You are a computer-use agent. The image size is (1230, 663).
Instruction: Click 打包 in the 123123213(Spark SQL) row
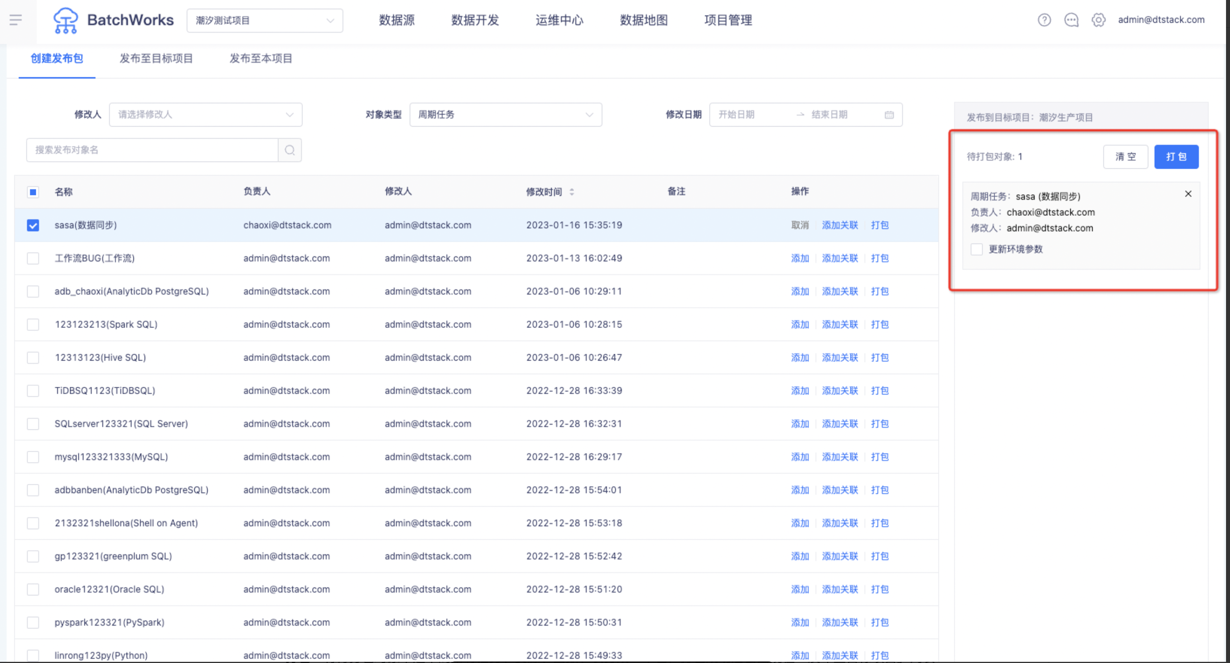pos(879,324)
